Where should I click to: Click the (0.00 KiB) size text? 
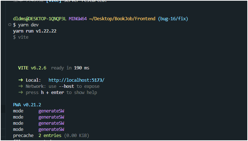(77, 136)
